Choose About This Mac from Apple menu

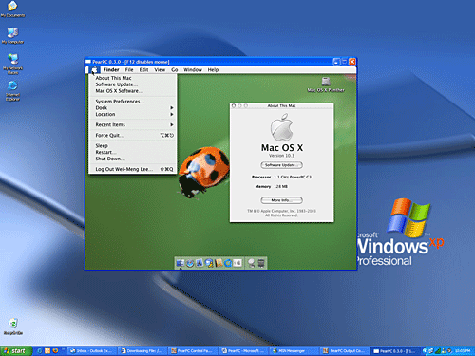click(132, 78)
